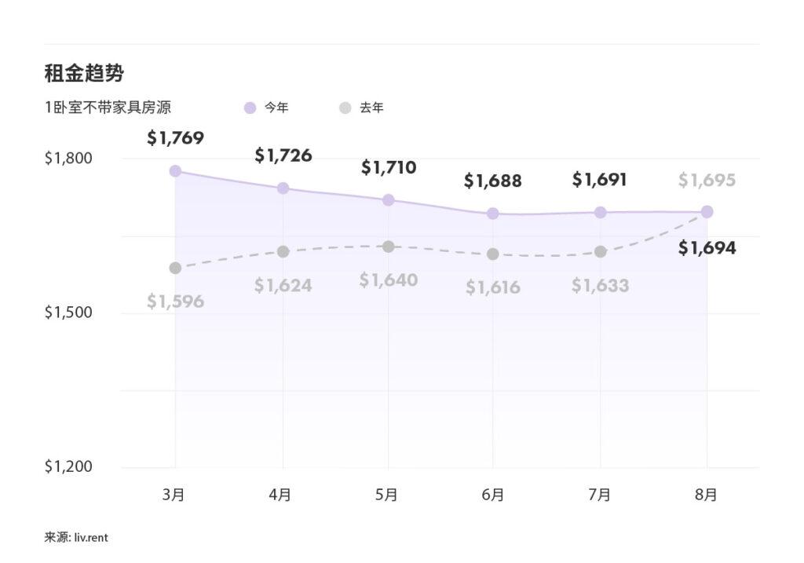Select last year's April gray data point
This screenshot has width=804, height=563.
(283, 251)
